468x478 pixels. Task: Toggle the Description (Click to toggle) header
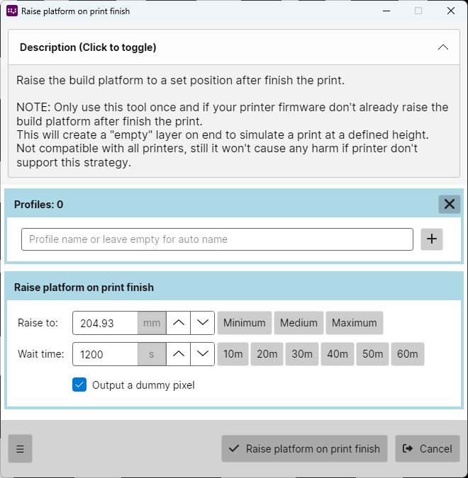pos(234,47)
